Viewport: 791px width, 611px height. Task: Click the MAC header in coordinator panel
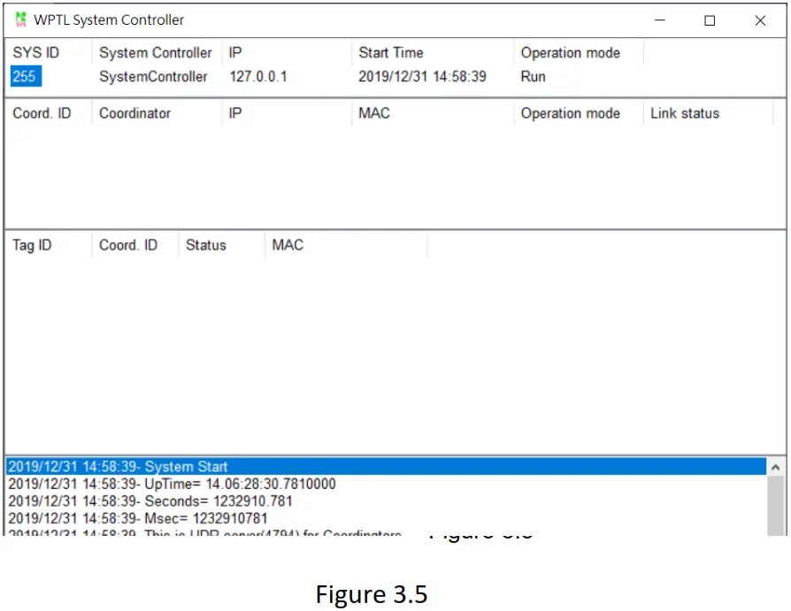(372, 112)
